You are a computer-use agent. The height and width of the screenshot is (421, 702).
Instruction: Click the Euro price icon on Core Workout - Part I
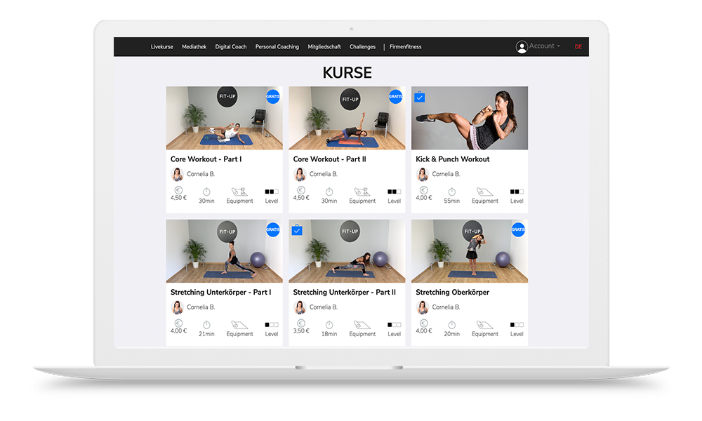[x=178, y=190]
